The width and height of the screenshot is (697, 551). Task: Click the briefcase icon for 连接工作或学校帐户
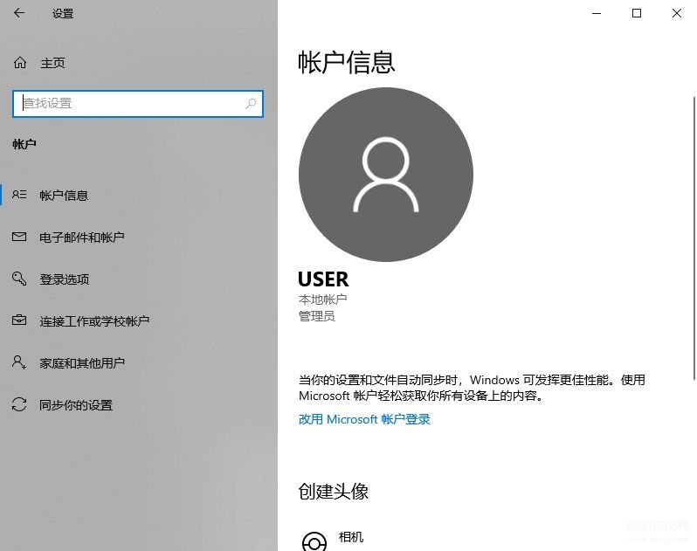pyautogui.click(x=20, y=321)
